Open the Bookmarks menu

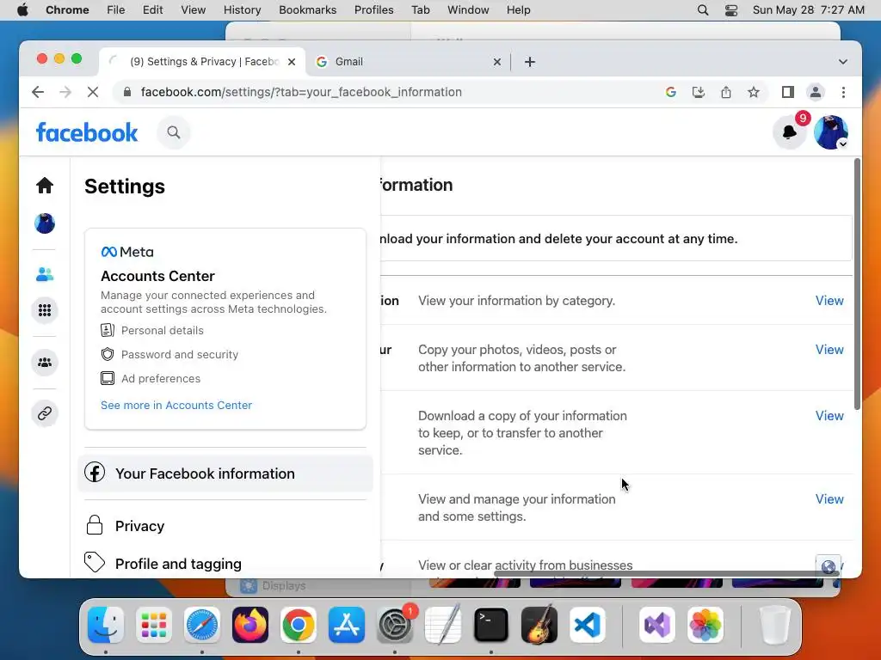point(307,10)
